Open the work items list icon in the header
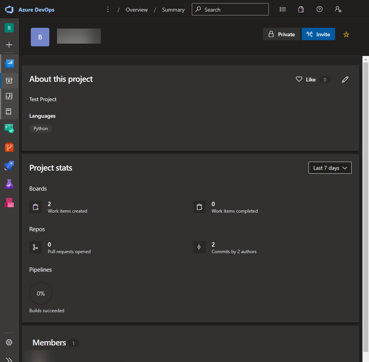This screenshot has width=369, height=362. point(283,9)
